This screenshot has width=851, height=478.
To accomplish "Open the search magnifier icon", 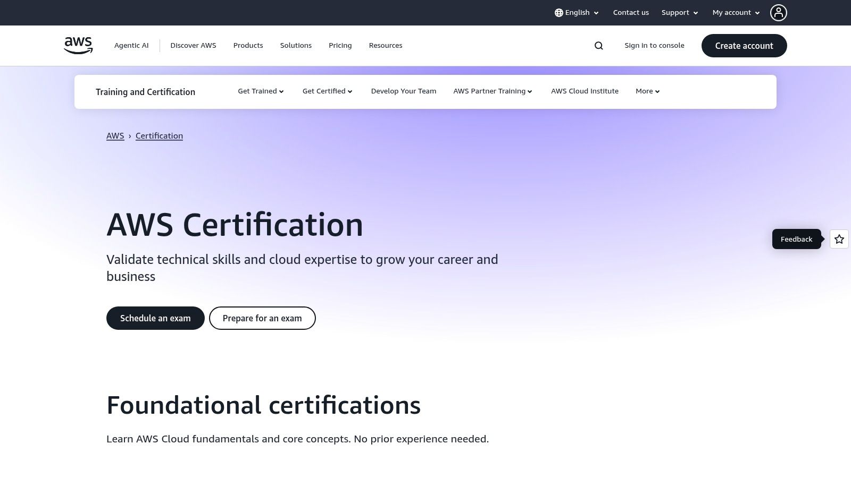I will pyautogui.click(x=599, y=46).
